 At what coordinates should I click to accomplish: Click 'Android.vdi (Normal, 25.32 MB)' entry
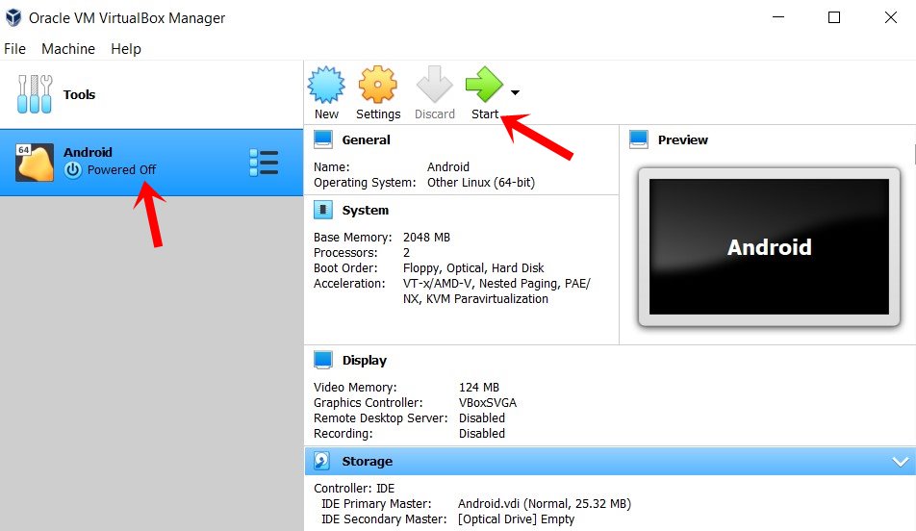[545, 503]
